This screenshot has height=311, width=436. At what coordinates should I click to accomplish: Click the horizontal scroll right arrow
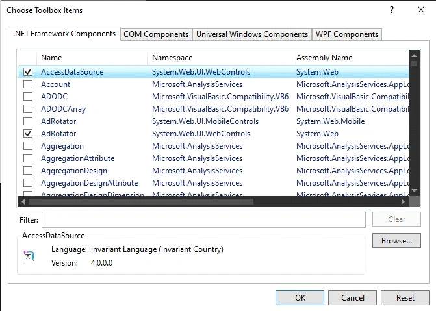404,201
